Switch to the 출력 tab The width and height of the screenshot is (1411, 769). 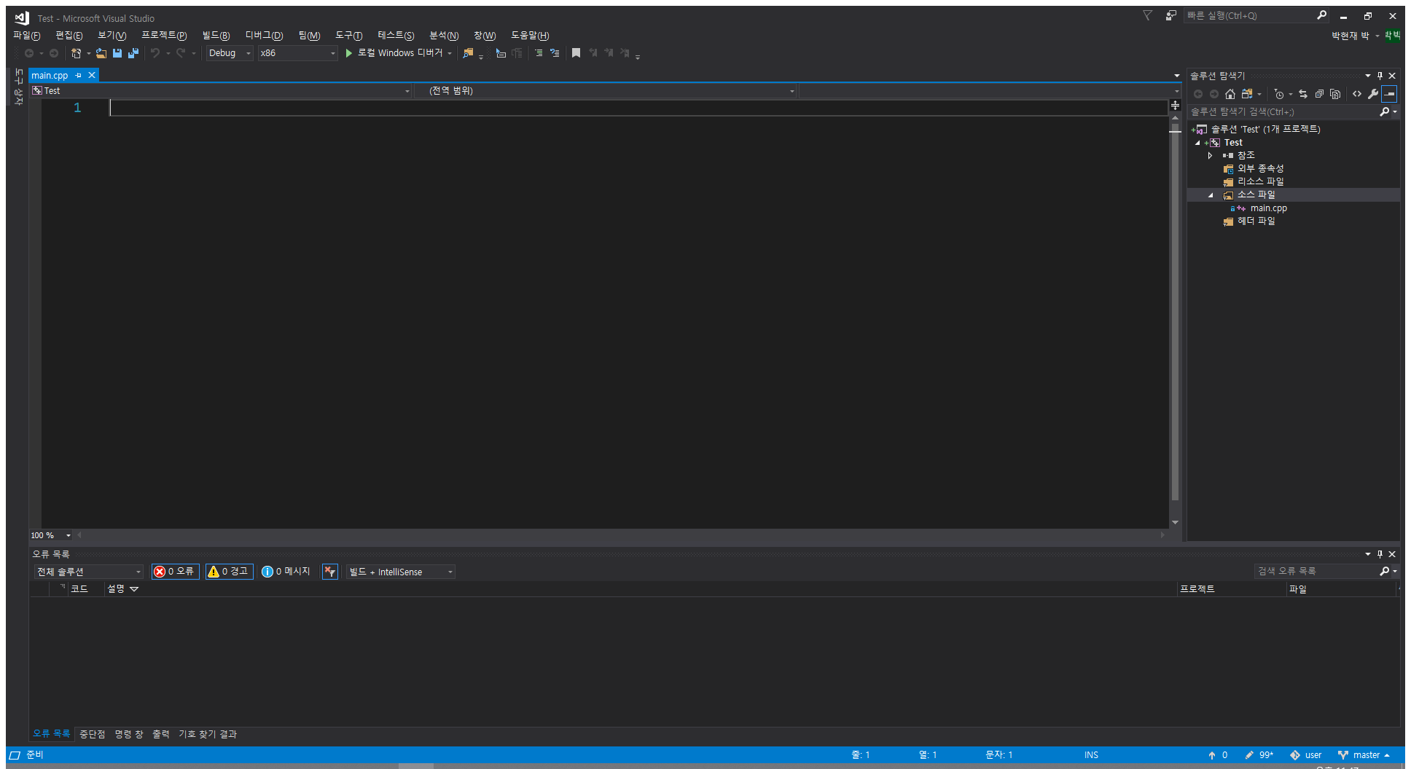pos(161,734)
